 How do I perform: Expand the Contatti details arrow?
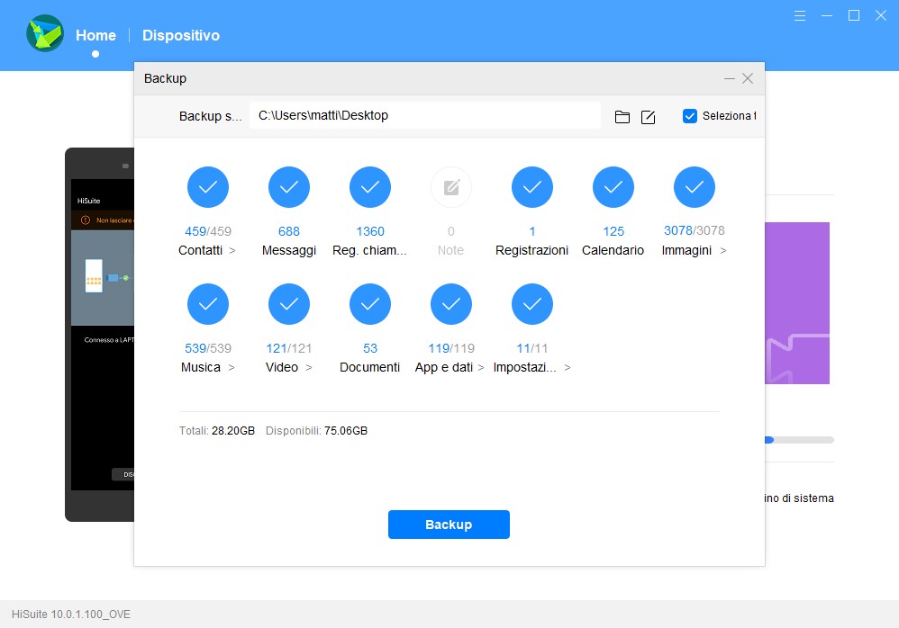pyautogui.click(x=232, y=251)
